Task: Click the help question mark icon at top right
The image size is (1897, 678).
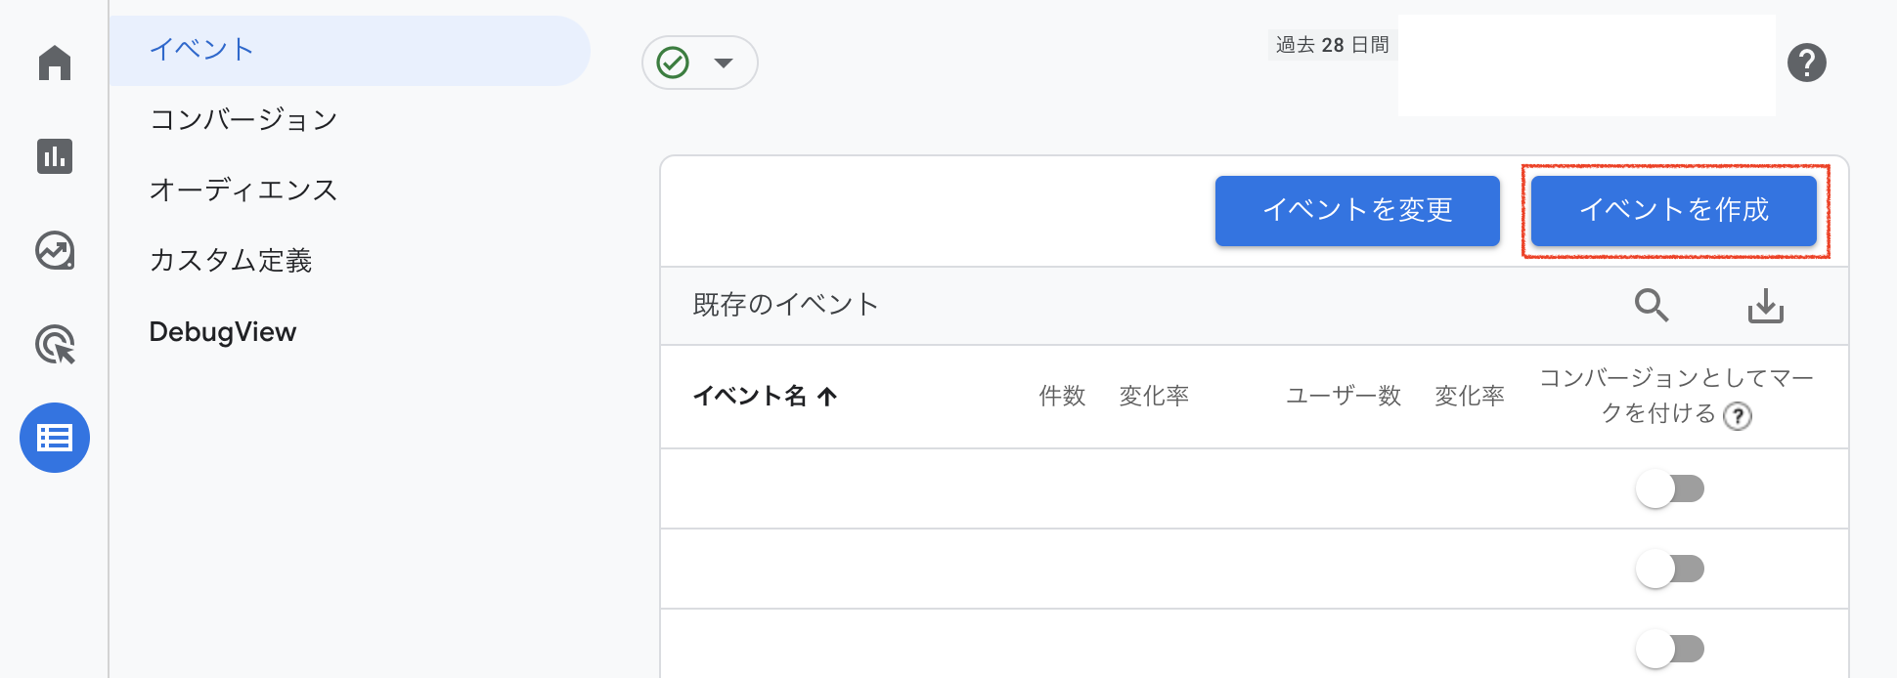Action: tap(1806, 64)
